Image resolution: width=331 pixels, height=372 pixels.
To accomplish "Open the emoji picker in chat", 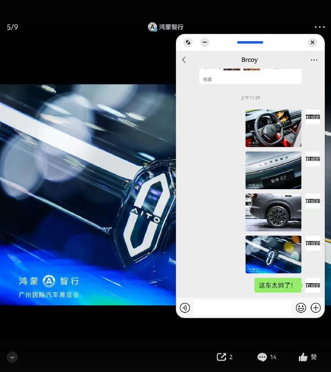I will pos(301,308).
